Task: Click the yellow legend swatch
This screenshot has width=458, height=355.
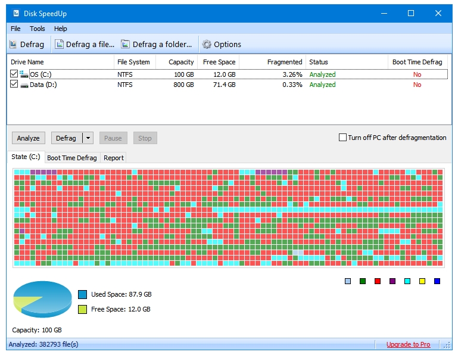Action: tap(422, 281)
